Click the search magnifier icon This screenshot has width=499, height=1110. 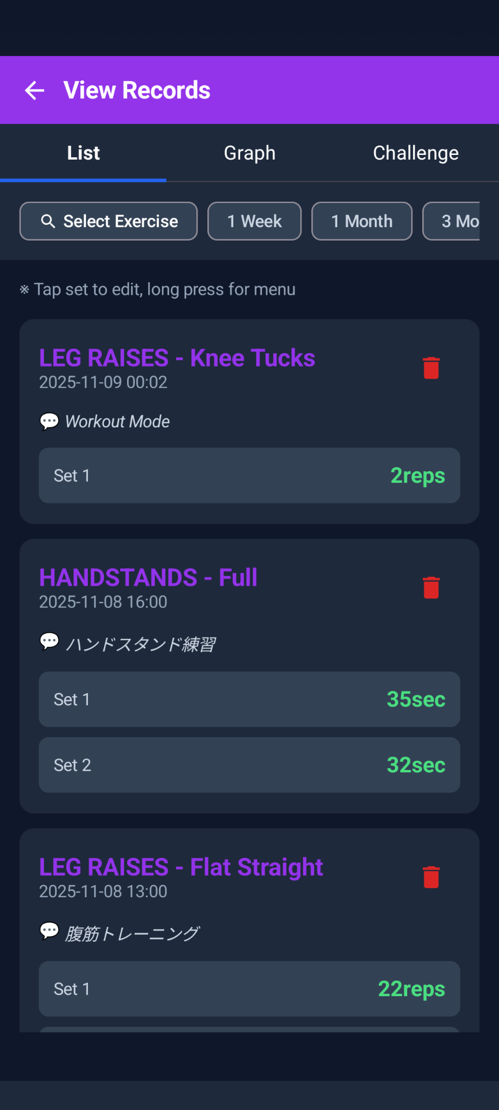pos(48,221)
